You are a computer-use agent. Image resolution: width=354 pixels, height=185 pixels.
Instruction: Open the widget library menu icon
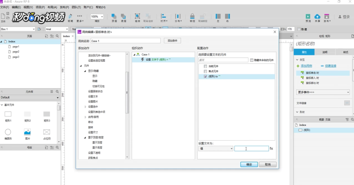[x=52, y=92]
